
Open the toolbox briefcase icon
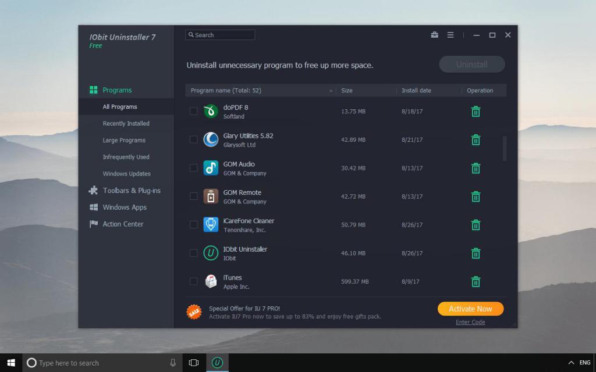(x=434, y=35)
